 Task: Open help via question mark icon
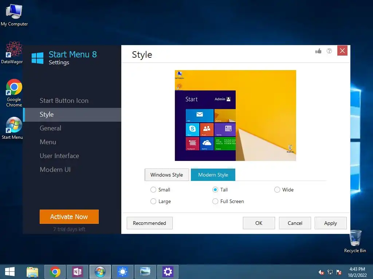(x=329, y=51)
